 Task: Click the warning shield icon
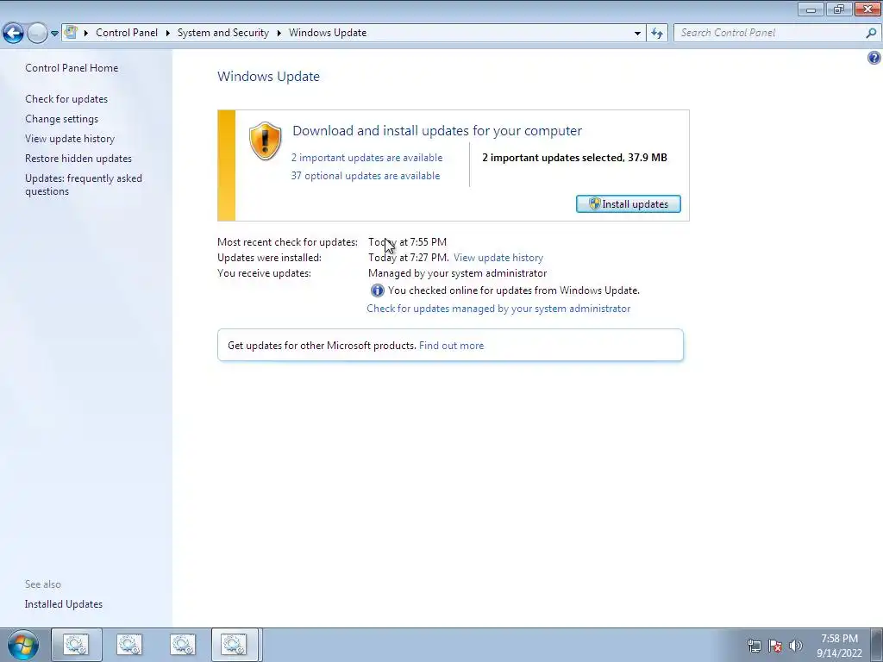[x=266, y=141]
